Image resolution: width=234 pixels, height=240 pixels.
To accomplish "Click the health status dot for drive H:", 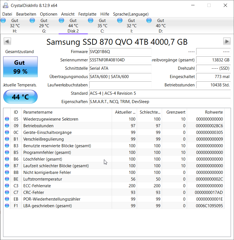I will point(3,20).
